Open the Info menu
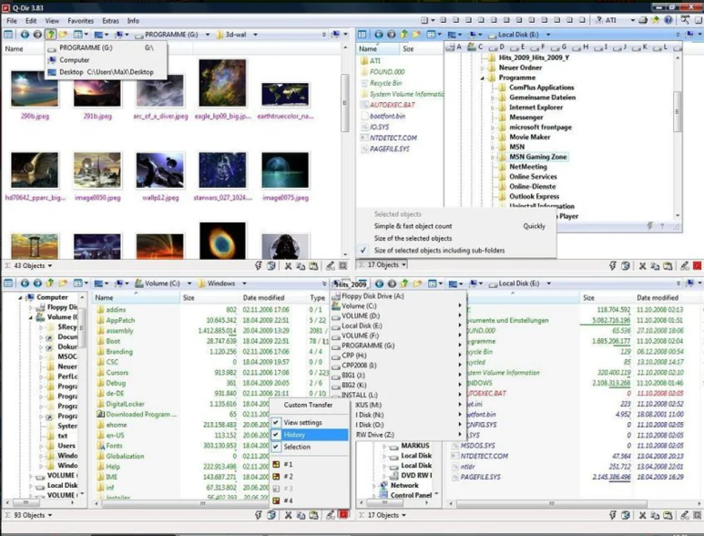704x536 pixels. click(133, 21)
